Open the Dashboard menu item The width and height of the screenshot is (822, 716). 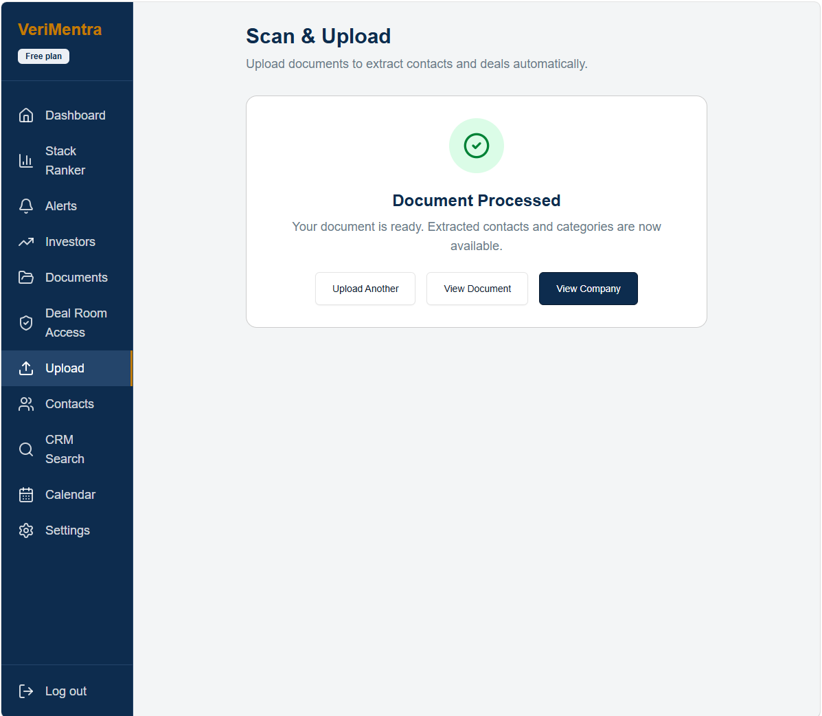(x=67, y=115)
